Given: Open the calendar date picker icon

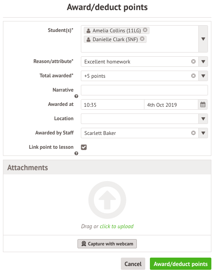Looking at the screenshot, I should coord(203,105).
